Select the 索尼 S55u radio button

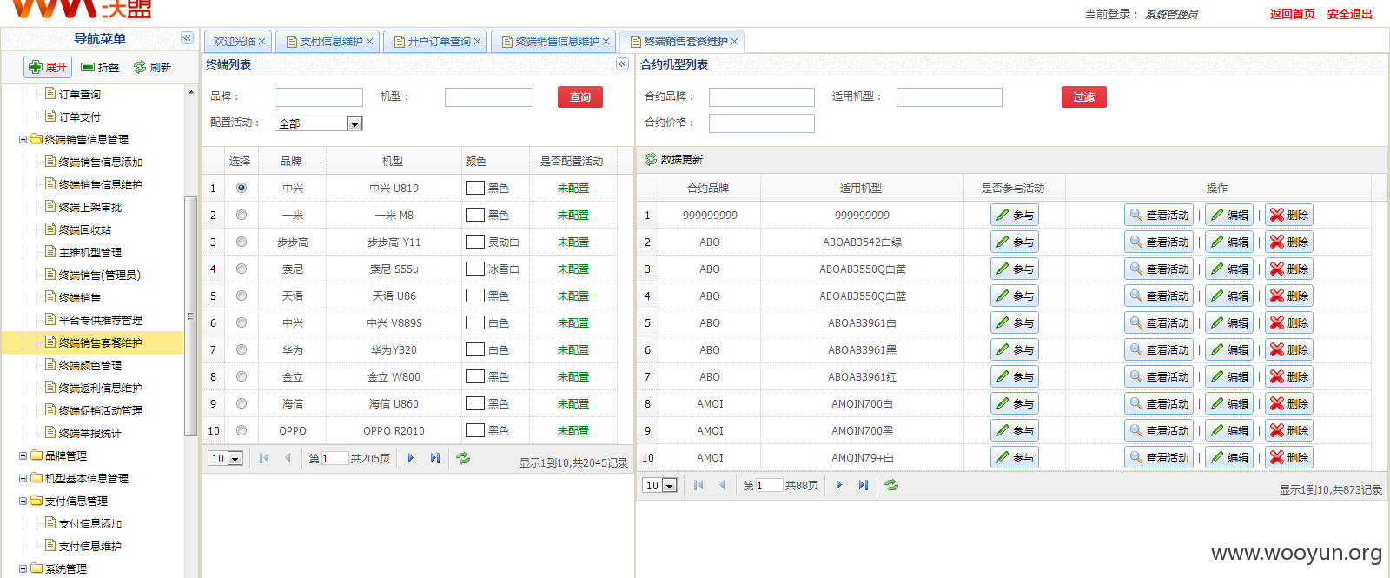click(241, 269)
